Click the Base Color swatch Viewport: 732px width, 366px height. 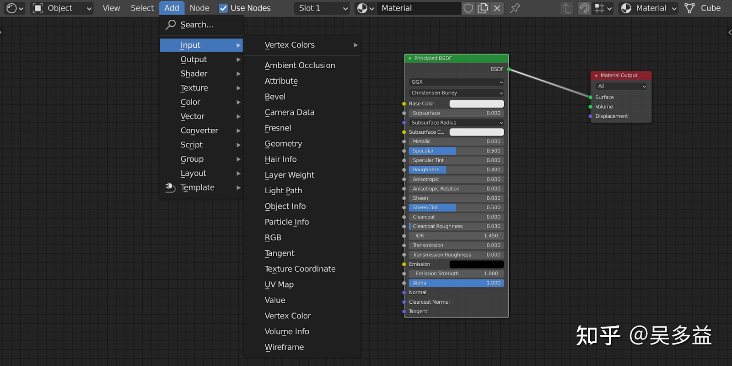[x=476, y=104]
